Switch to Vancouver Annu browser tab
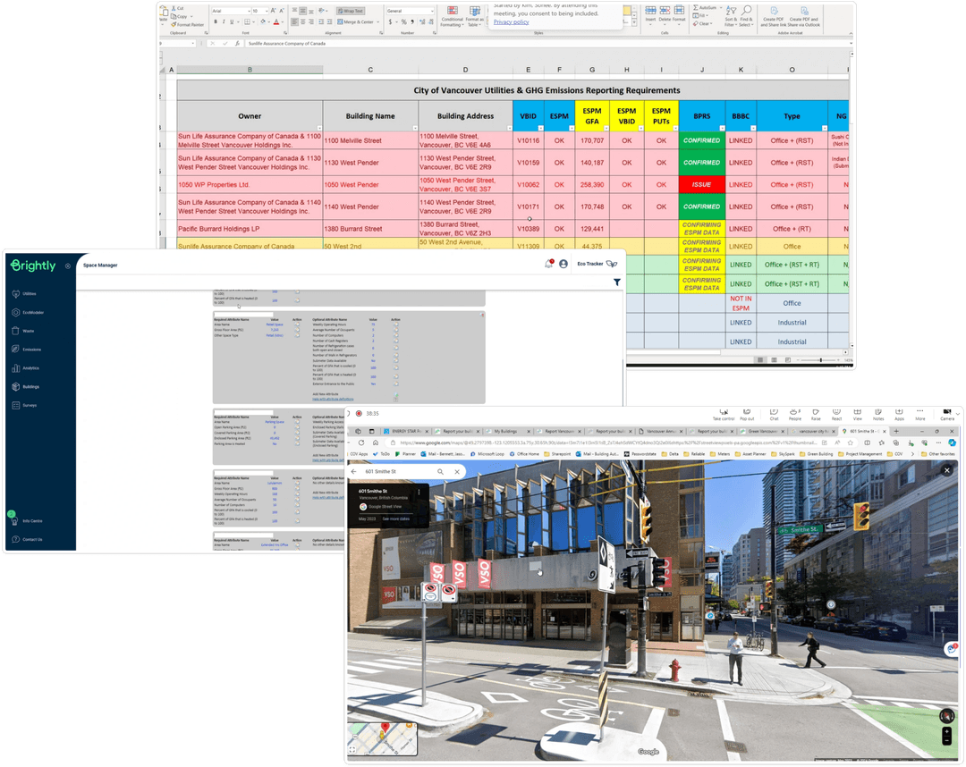This screenshot has width=966, height=767. (661, 431)
